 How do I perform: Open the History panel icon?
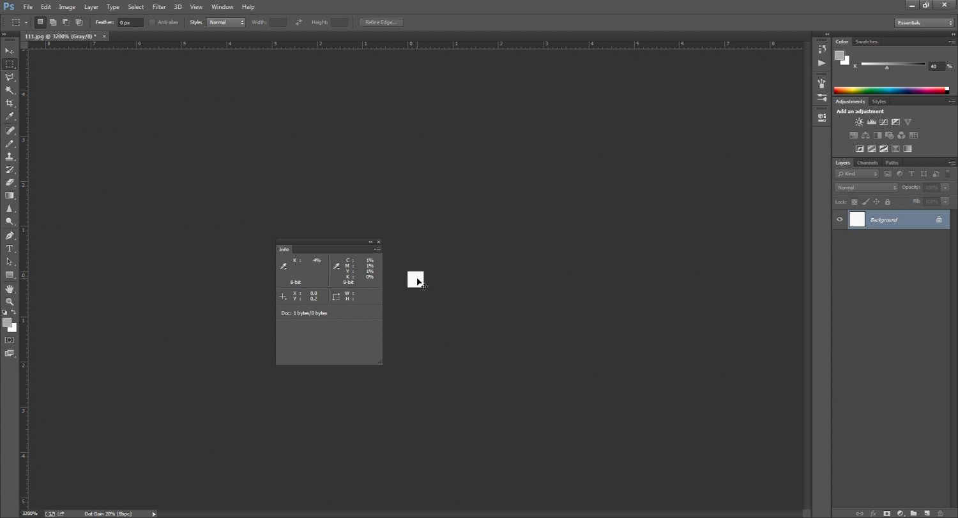[x=821, y=49]
